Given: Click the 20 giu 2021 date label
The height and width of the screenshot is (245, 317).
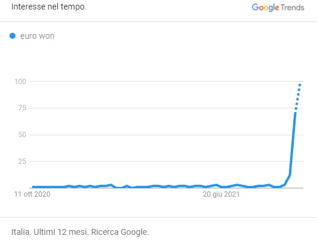Looking at the screenshot, I should click(x=221, y=194).
